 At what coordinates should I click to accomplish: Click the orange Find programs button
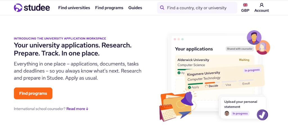pyautogui.click(x=33, y=93)
